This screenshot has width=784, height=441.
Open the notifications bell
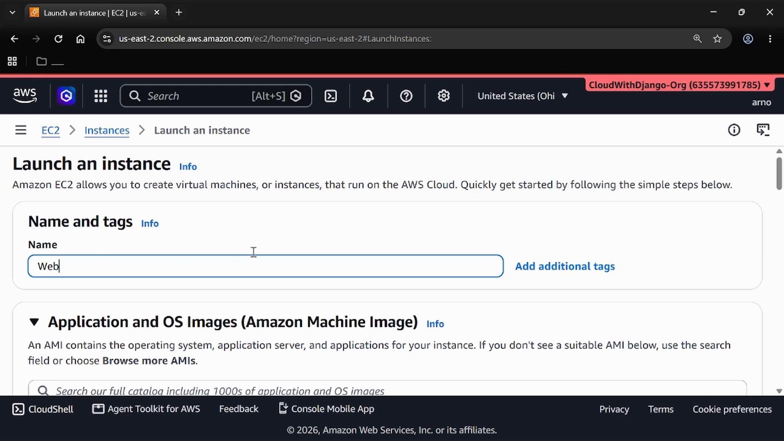tap(368, 96)
